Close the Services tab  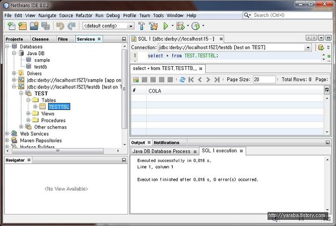tap(99, 39)
